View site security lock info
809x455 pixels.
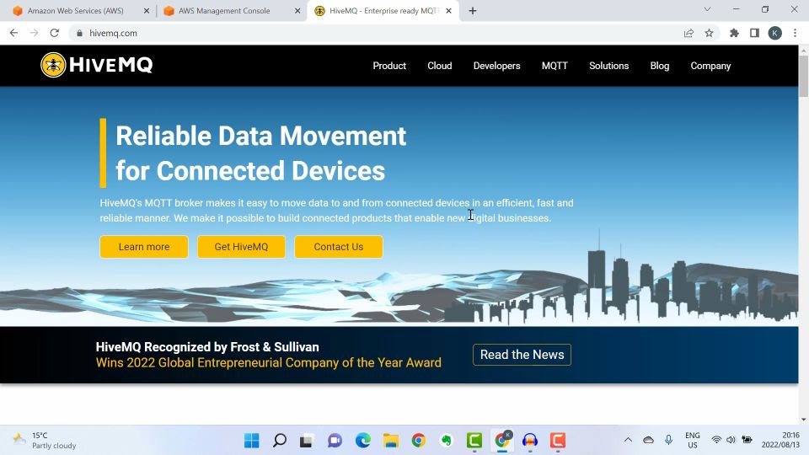(x=79, y=33)
